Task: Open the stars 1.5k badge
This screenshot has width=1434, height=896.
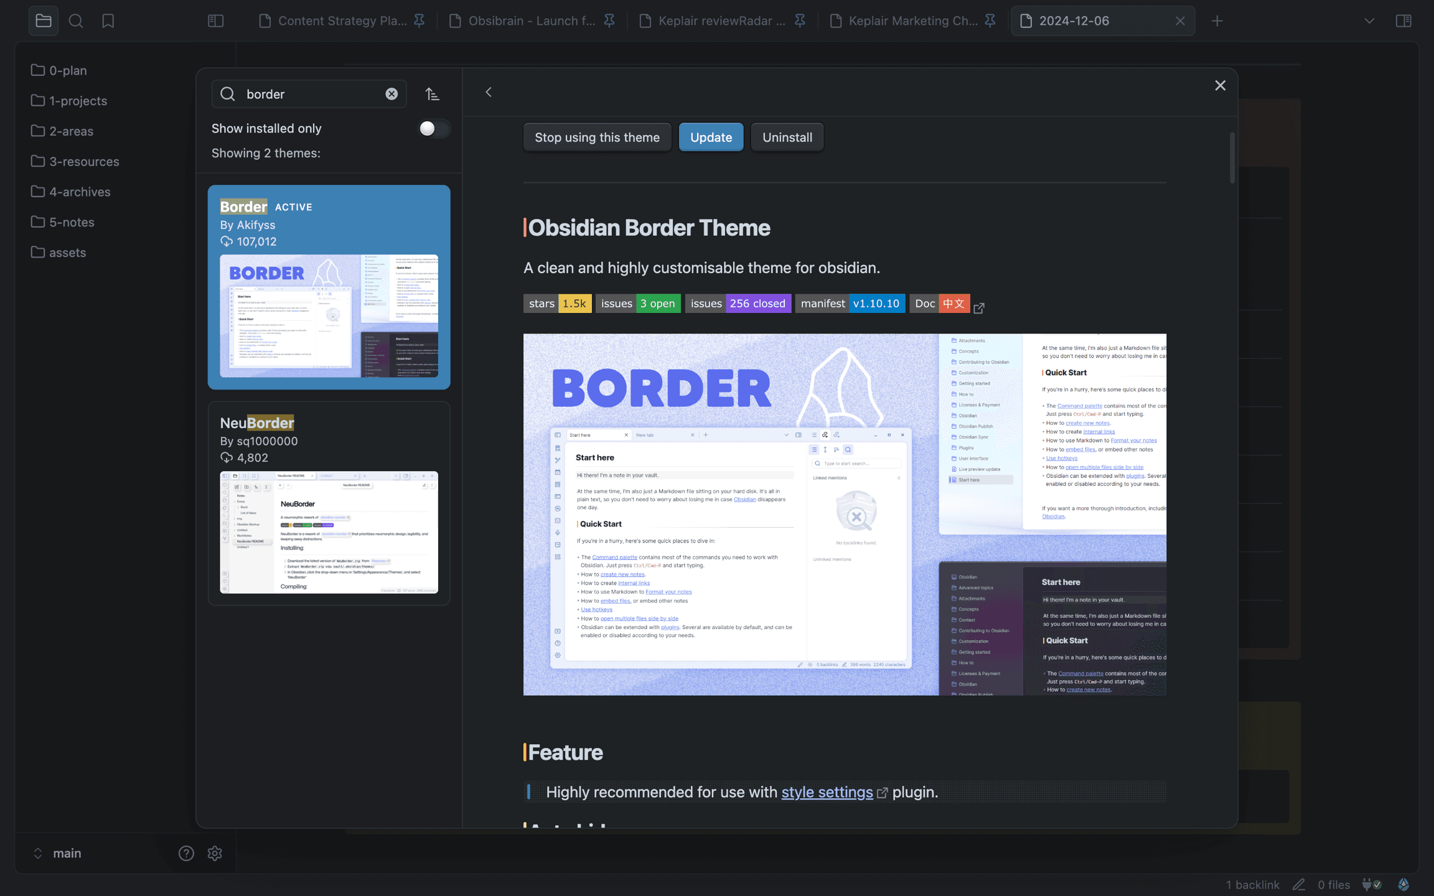Action: tap(557, 304)
